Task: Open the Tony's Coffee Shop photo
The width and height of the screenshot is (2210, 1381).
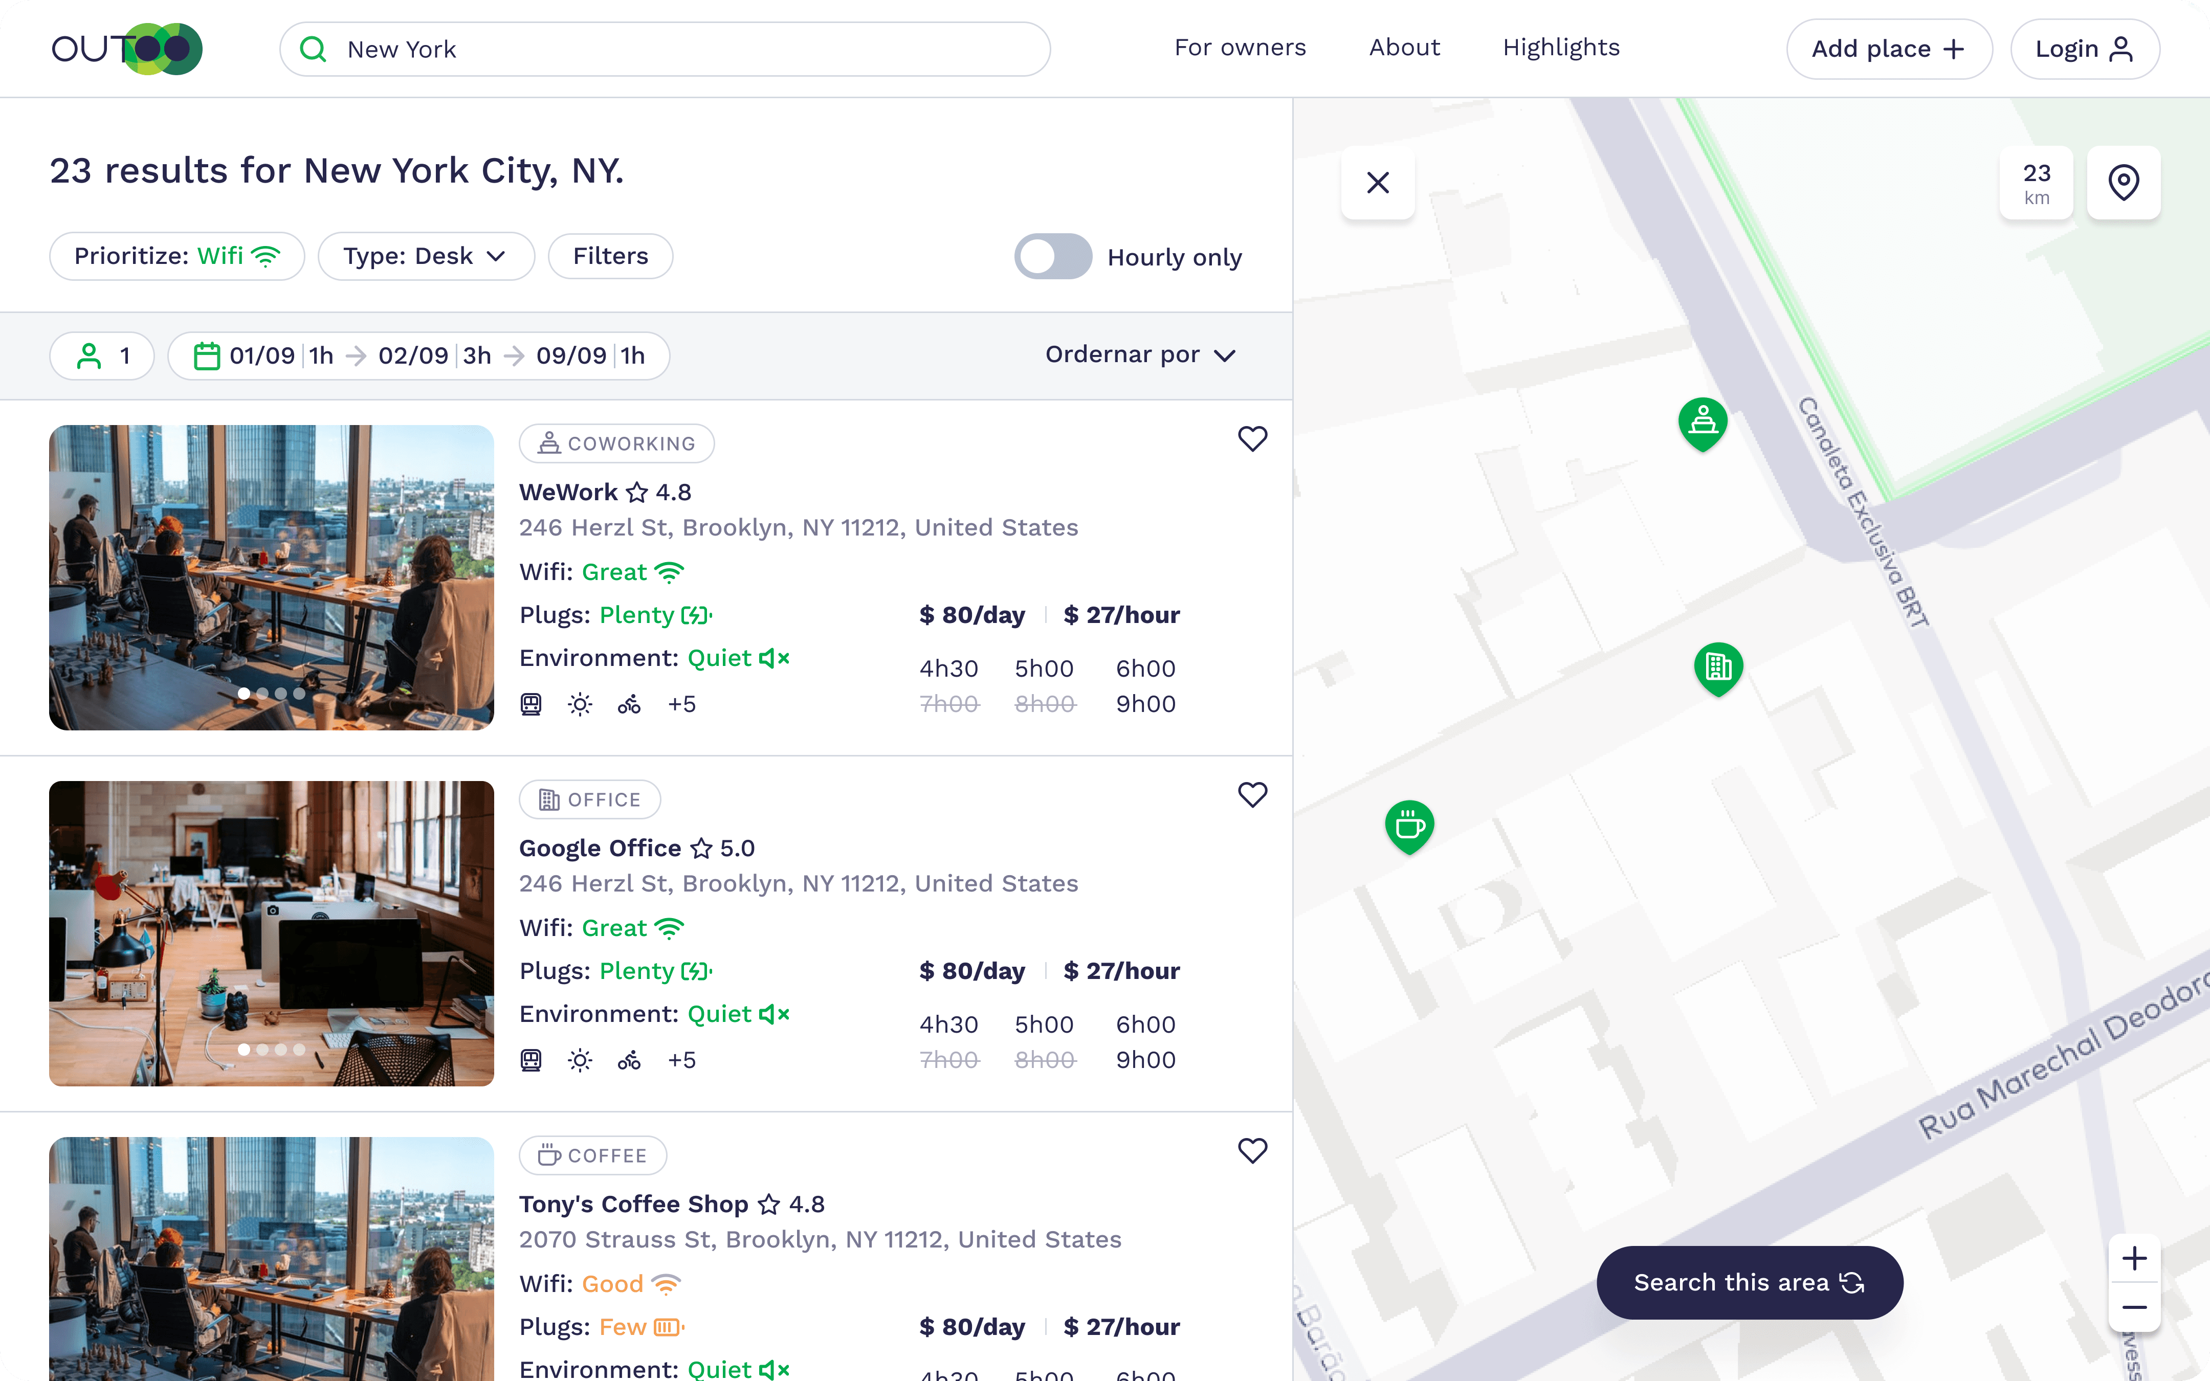Action: click(x=271, y=1259)
